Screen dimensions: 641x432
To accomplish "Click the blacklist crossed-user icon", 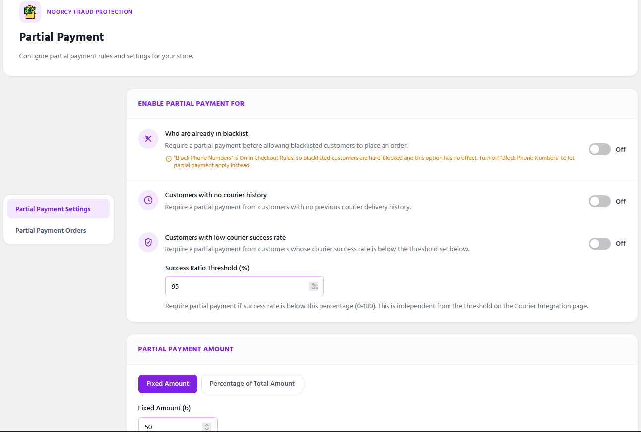I will point(148,139).
